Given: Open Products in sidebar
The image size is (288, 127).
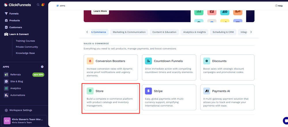Looking at the screenshot, I should tap(14, 20).
